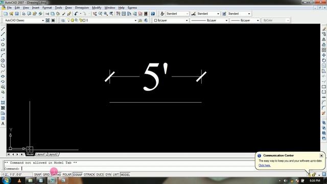
Task: Jump to the last layout tab arrow
Action: coord(21,154)
